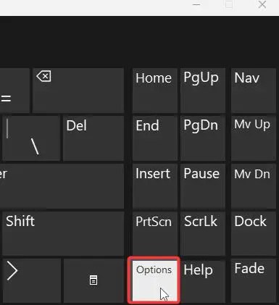Click the equals sign key
279x305 pixels.
[x=14, y=91]
